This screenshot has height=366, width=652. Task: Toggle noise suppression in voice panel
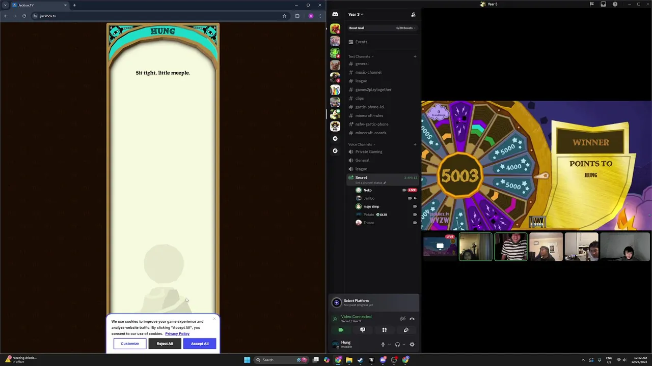point(402,319)
